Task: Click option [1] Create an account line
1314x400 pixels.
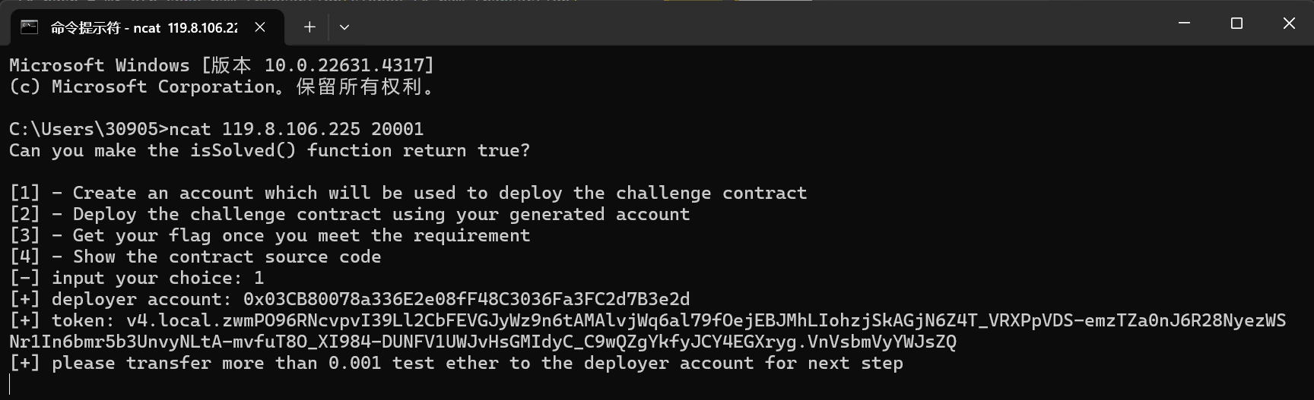Action: click(x=408, y=193)
